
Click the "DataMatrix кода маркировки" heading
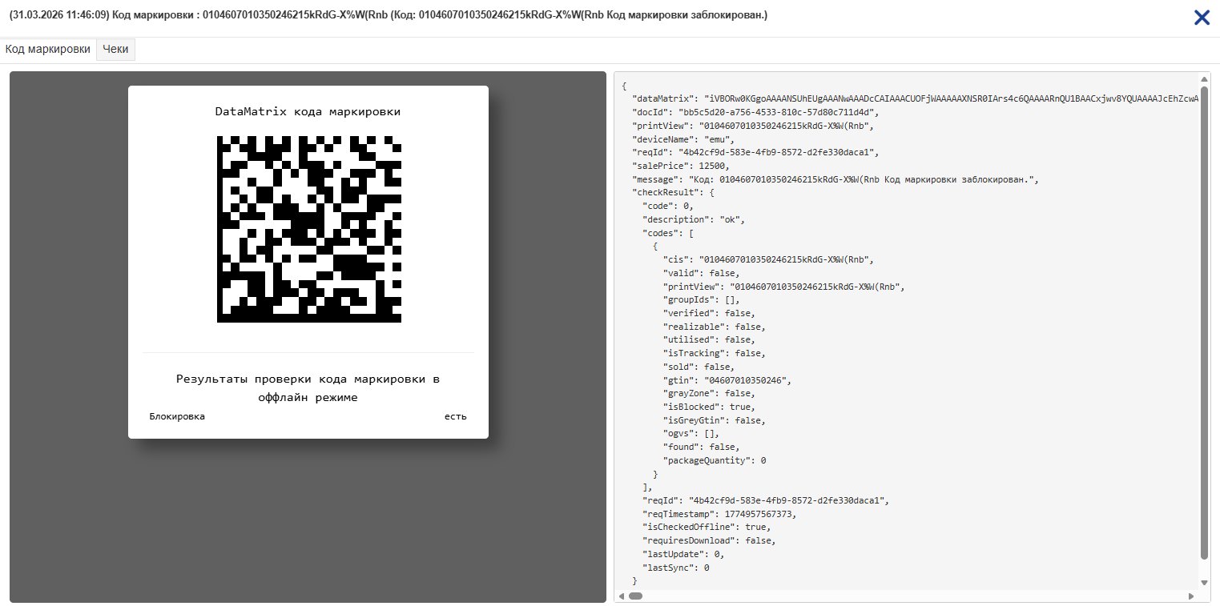(308, 111)
